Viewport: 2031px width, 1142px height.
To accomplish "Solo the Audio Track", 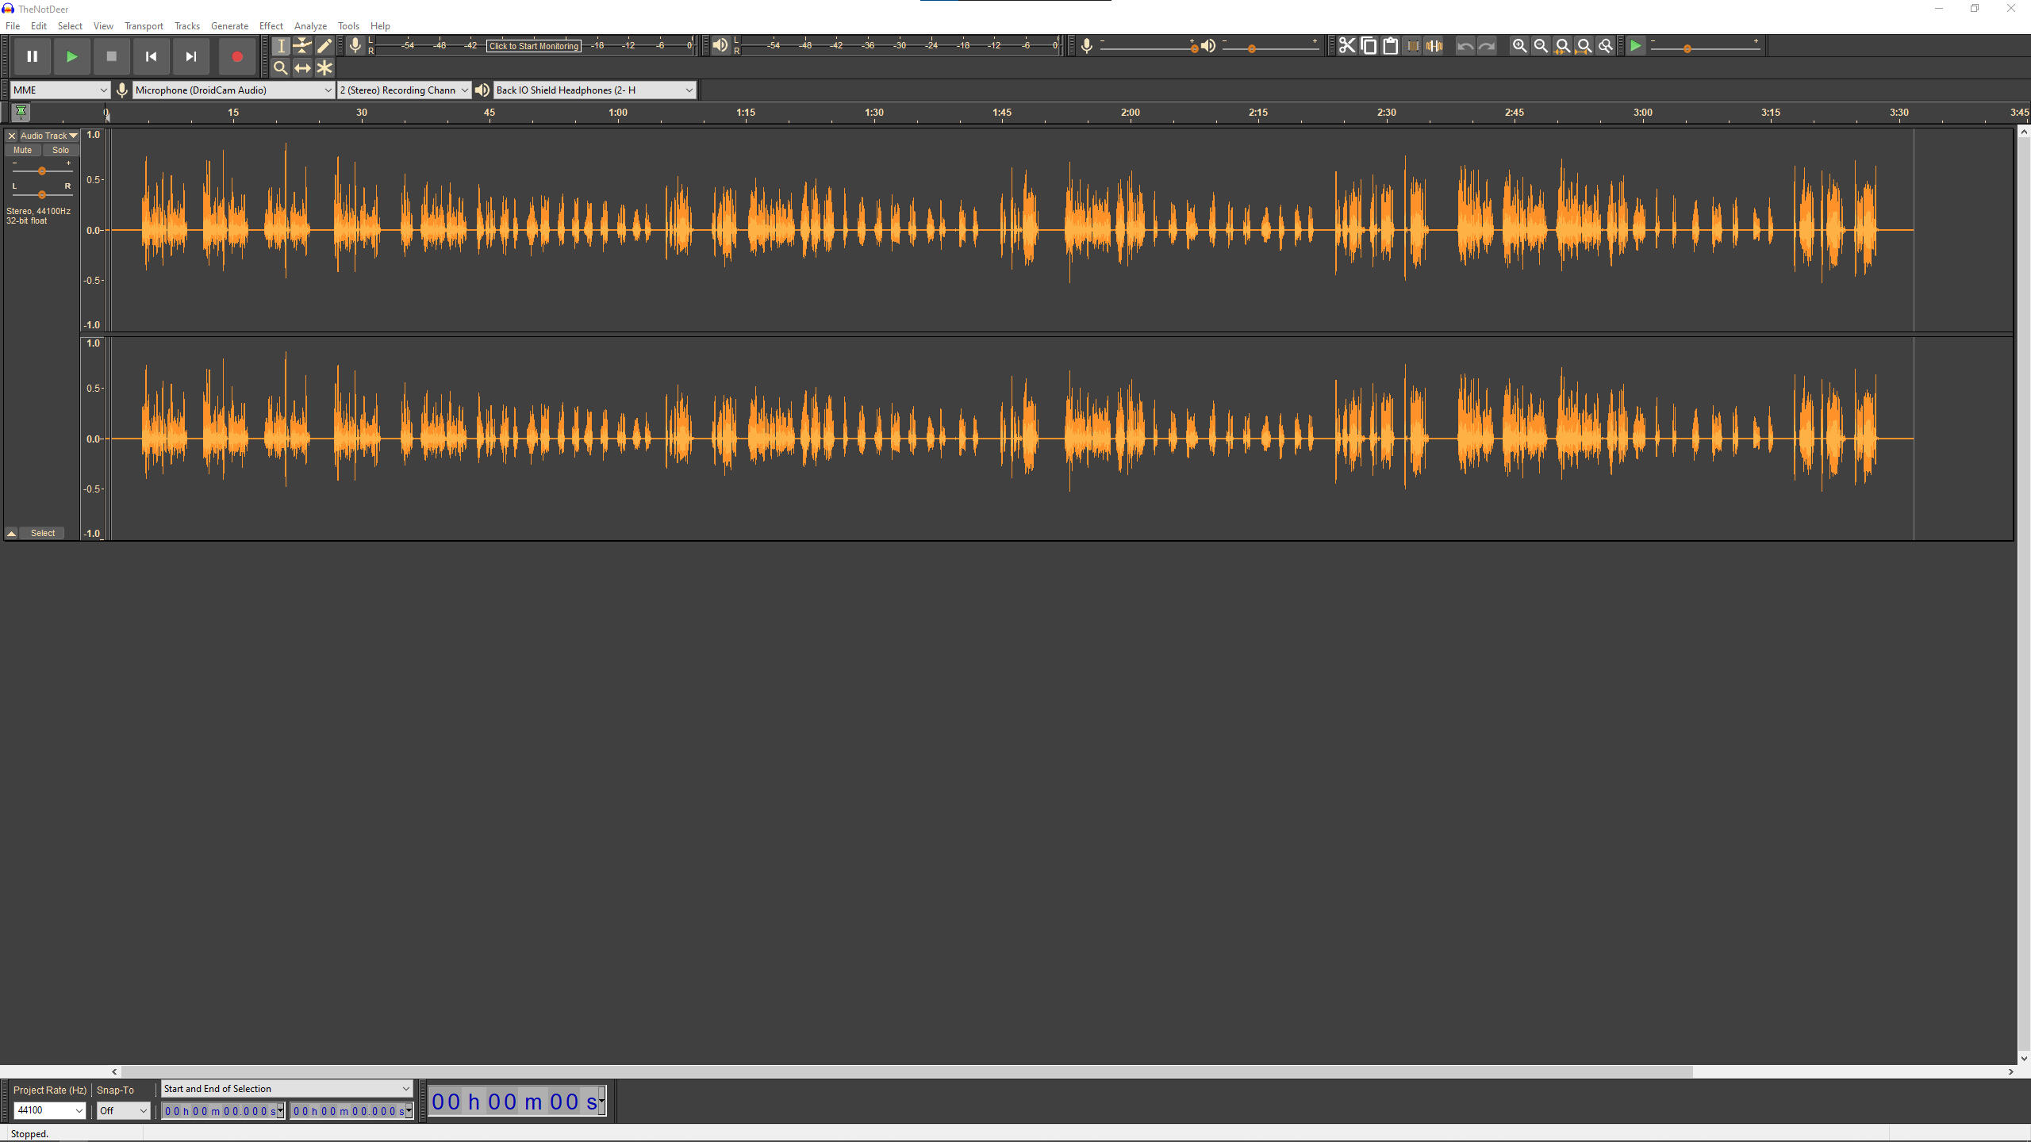I will pyautogui.click(x=60, y=150).
